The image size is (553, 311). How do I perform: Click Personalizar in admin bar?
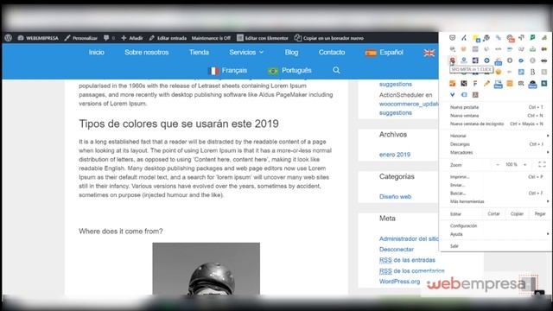pyautogui.click(x=81, y=38)
